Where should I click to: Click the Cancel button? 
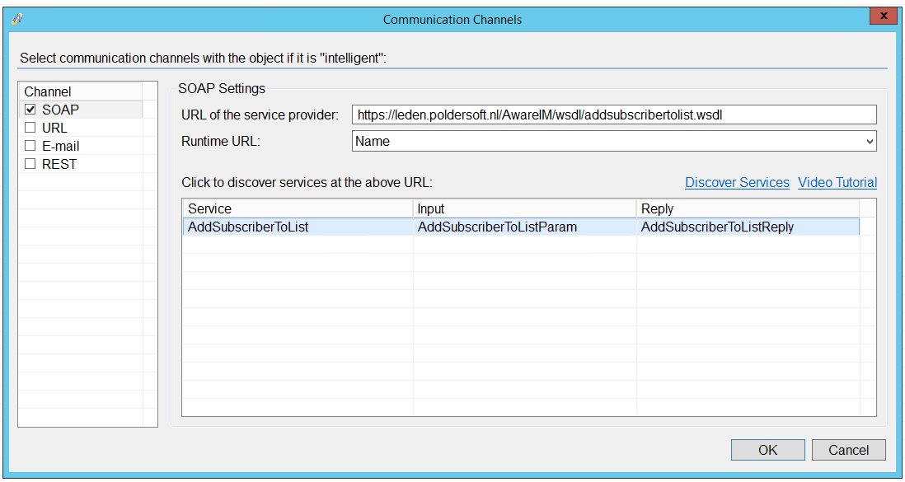(x=848, y=450)
